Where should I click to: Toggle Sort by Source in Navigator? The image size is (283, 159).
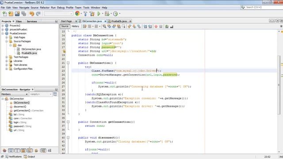coord(50,150)
